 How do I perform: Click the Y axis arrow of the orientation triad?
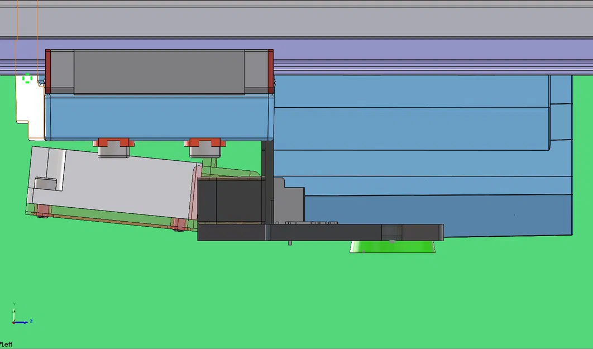pyautogui.click(x=14, y=312)
